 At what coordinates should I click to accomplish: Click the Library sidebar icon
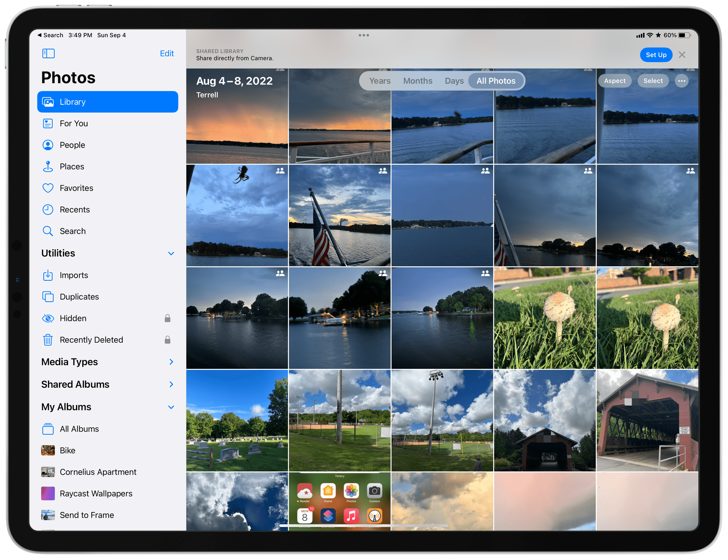48,101
